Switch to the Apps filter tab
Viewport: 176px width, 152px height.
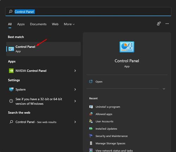21,24
